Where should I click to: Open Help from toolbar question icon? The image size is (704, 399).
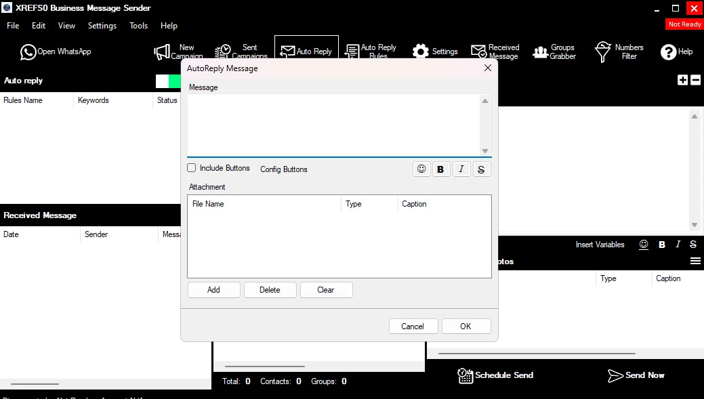click(x=677, y=51)
